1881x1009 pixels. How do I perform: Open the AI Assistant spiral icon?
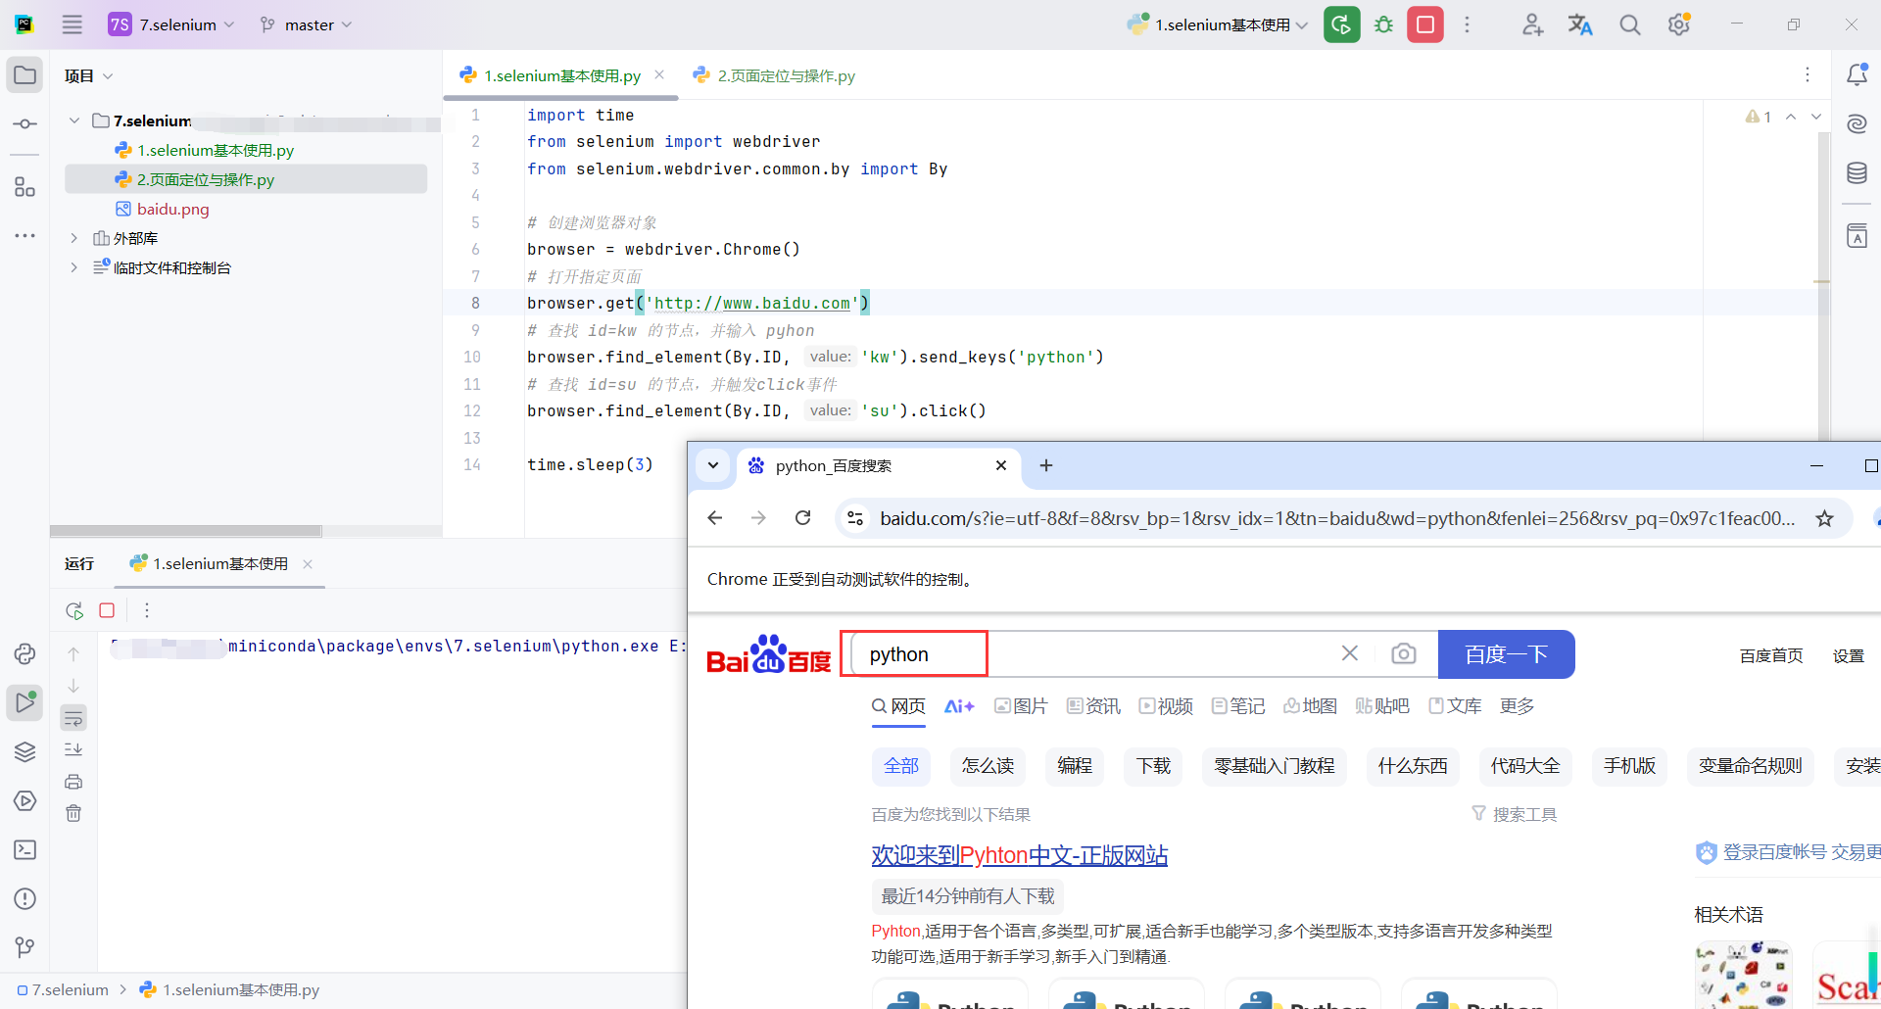point(1857,124)
